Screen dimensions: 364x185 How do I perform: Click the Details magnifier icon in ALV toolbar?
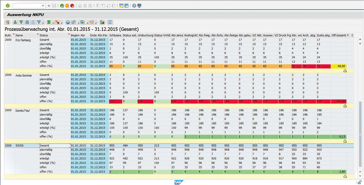7,22
